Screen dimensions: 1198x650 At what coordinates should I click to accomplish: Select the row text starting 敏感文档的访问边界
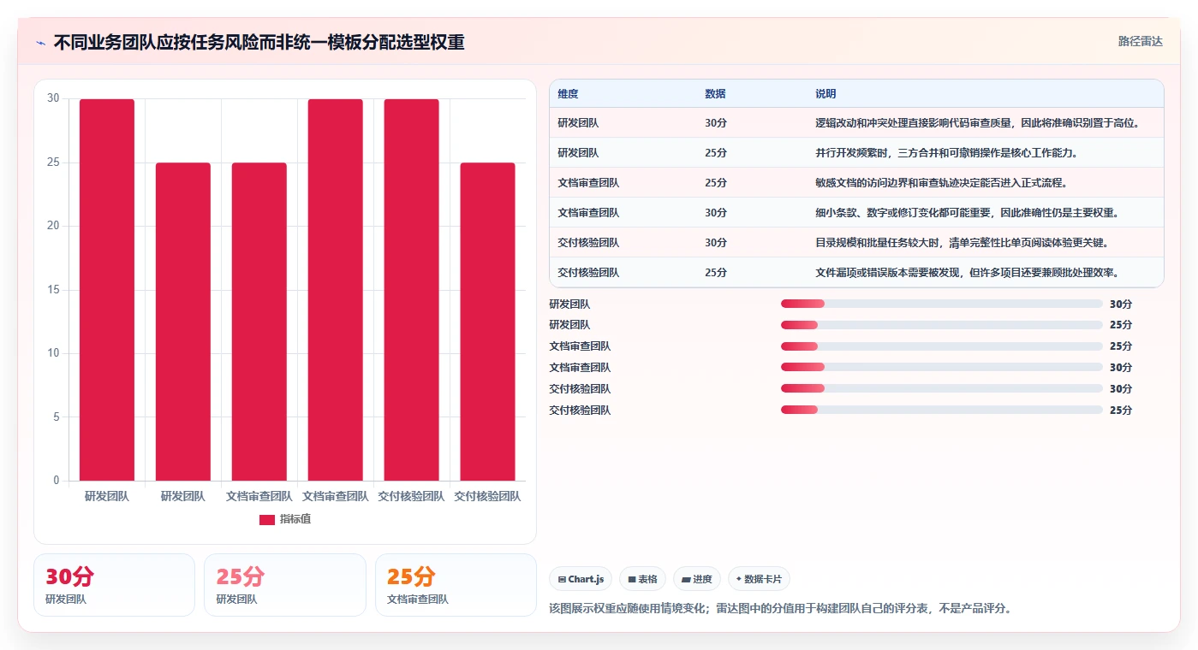(941, 183)
